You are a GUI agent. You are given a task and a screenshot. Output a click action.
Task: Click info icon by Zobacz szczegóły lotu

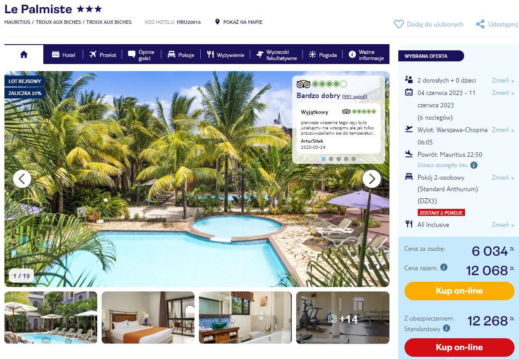click(x=474, y=165)
